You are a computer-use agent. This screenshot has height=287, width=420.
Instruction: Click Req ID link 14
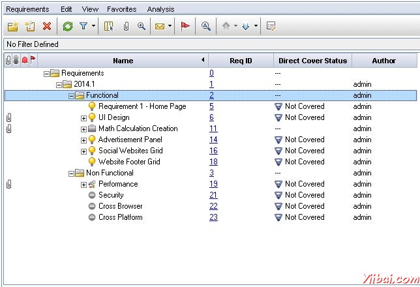pyautogui.click(x=213, y=140)
